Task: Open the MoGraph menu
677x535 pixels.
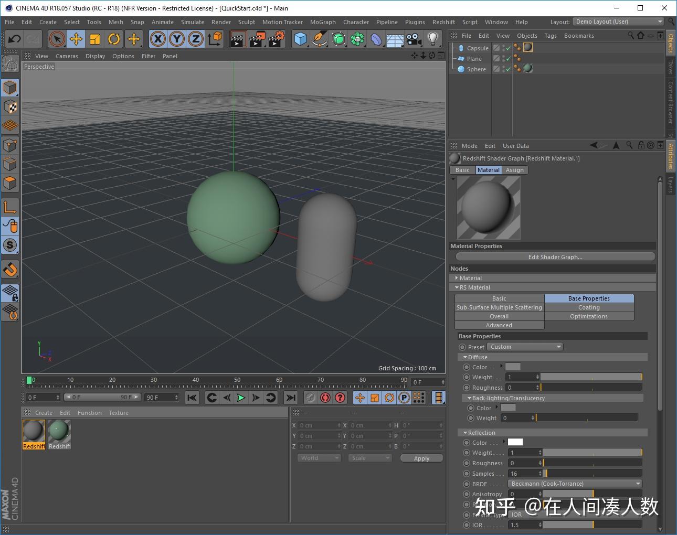Action: (x=323, y=22)
